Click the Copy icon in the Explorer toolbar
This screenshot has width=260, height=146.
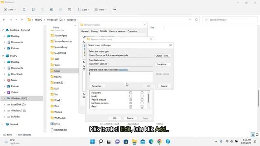(x=33, y=10)
